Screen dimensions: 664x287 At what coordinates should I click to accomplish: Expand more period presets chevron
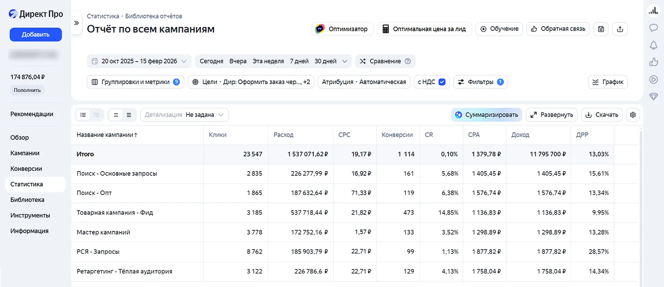point(346,61)
